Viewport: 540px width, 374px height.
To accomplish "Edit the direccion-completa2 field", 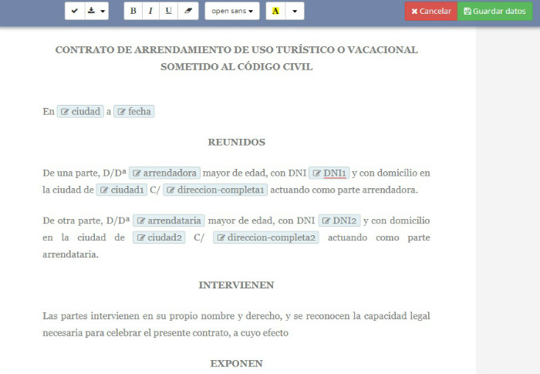I will pos(266,238).
